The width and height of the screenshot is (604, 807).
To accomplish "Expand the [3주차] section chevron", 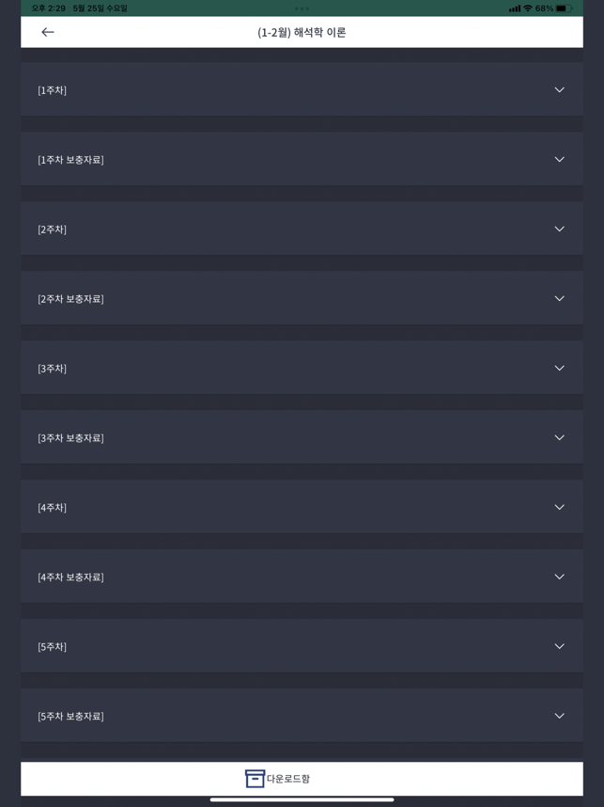I will click(x=559, y=368).
